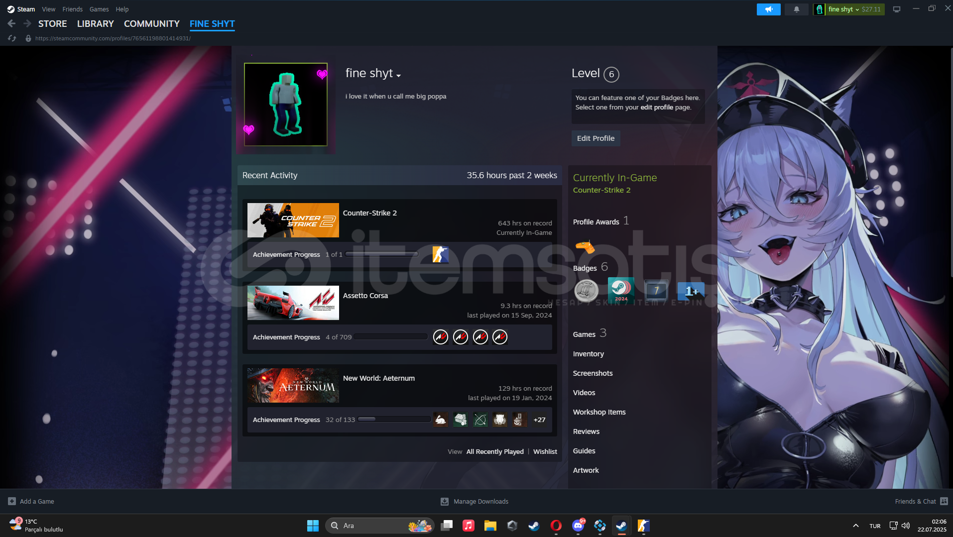Click the Windows taskbar search box
953x537 pixels.
pos(379,526)
